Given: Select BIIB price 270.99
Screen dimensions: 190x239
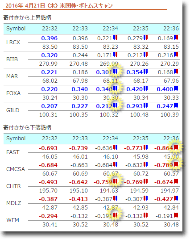Looking at the screenshot, I should (x=48, y=64).
